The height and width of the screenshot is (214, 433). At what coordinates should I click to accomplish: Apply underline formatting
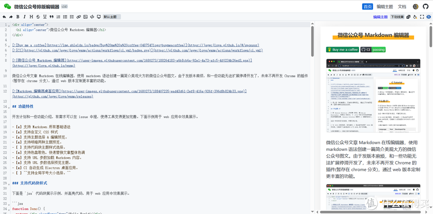click(x=45, y=17)
